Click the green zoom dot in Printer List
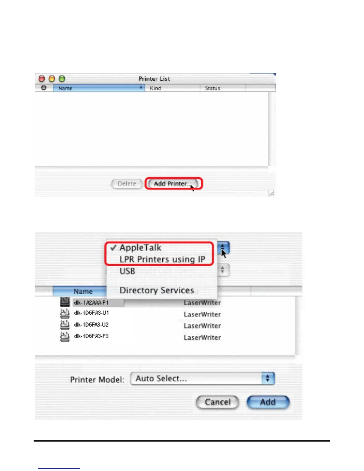Screen dimensions: 364x471 (62, 79)
